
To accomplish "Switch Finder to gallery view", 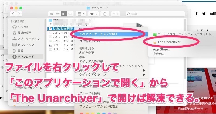I will [70, 14].
